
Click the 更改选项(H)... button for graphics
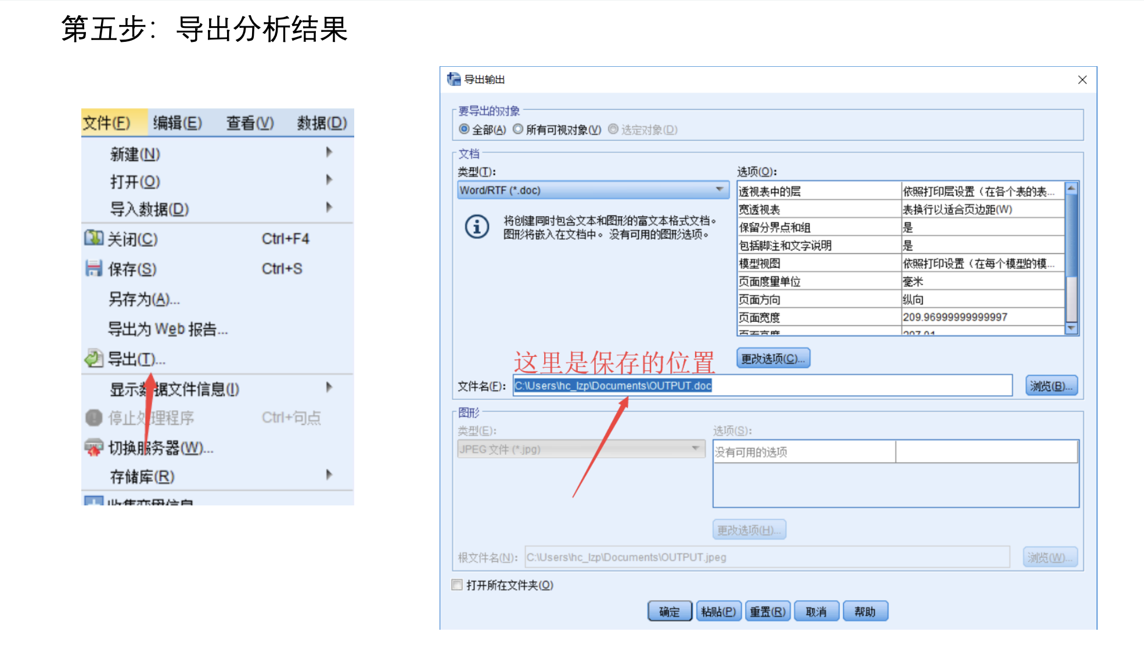pyautogui.click(x=749, y=530)
